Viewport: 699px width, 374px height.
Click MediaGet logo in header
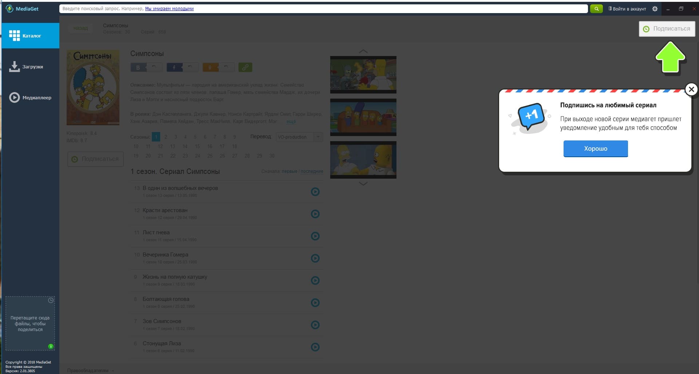pyautogui.click(x=22, y=9)
